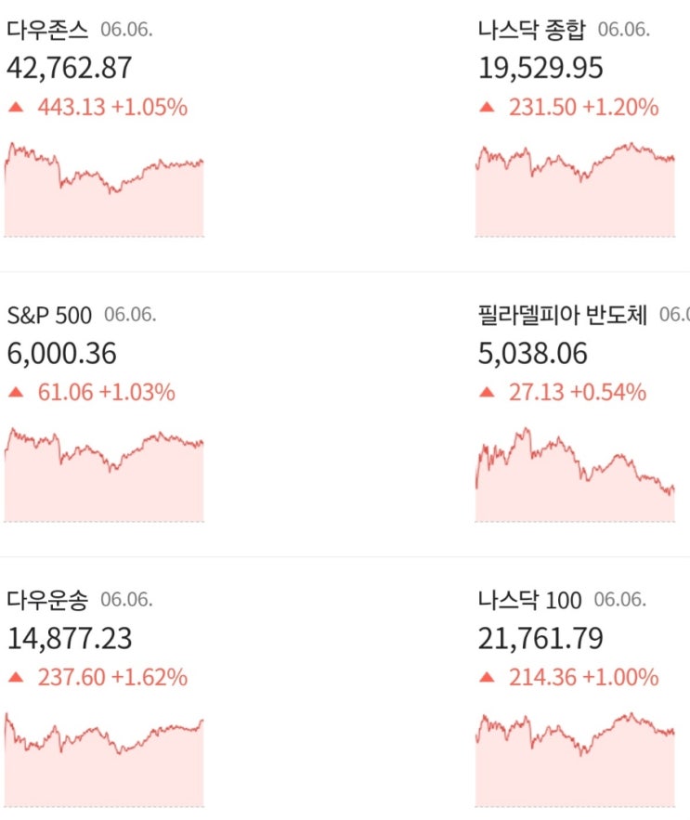Click the rising triangle beside 61.06
Screen dimensions: 690x820
point(15,393)
